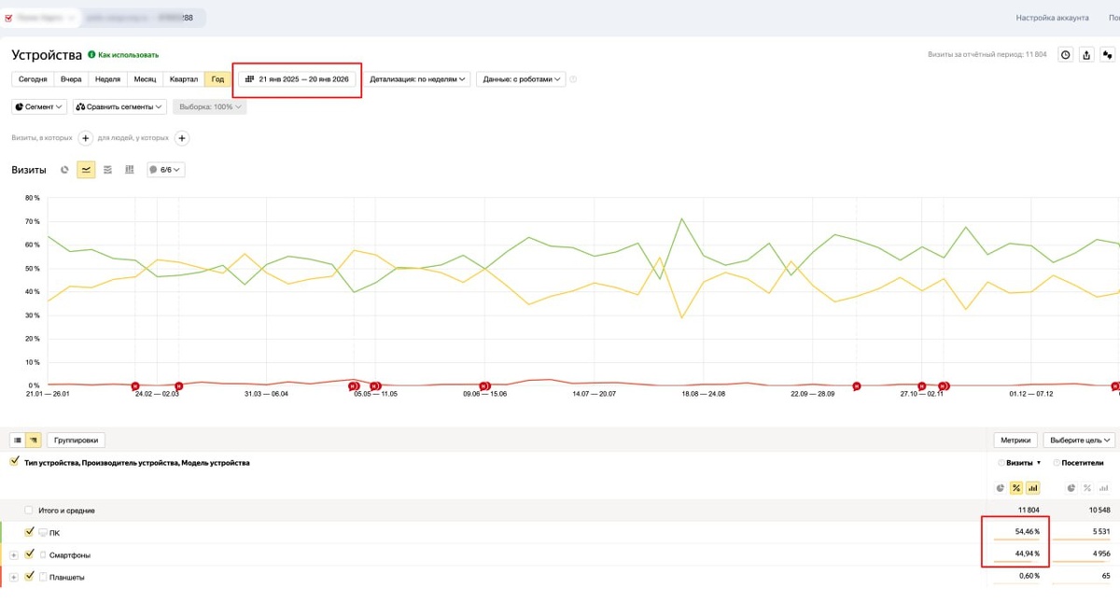Open the Сегмент dropdown
1120x616 pixels.
tap(39, 106)
